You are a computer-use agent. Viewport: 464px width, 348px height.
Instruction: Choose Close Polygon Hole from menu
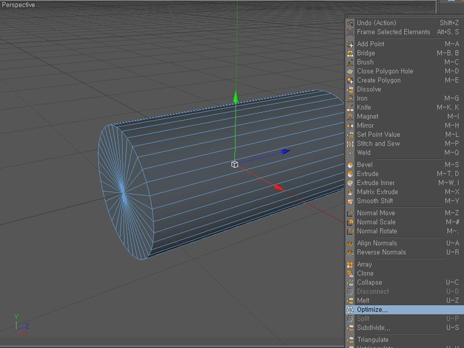tap(404, 71)
